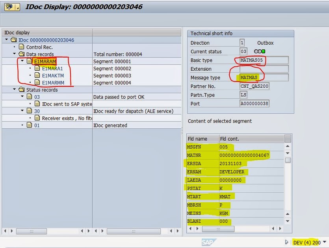Collapse the E1MARAM segment node

(x=22, y=61)
